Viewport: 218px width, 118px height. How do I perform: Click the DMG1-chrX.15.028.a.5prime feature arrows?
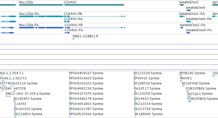pos(8,96)
